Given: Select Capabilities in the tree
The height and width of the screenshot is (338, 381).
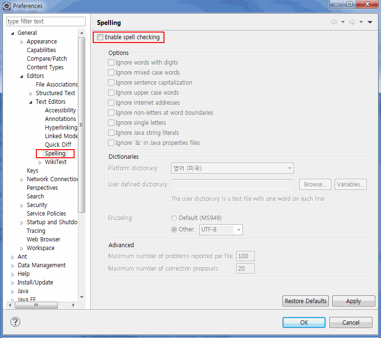Looking at the screenshot, I should point(41,50).
